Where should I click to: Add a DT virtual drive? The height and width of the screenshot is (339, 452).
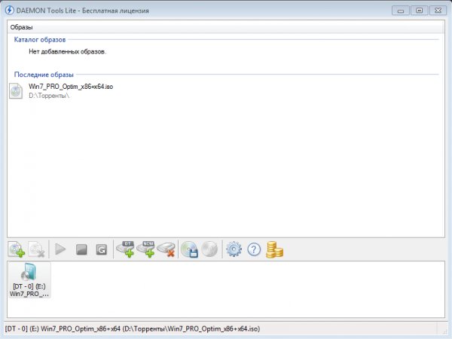pos(125,249)
